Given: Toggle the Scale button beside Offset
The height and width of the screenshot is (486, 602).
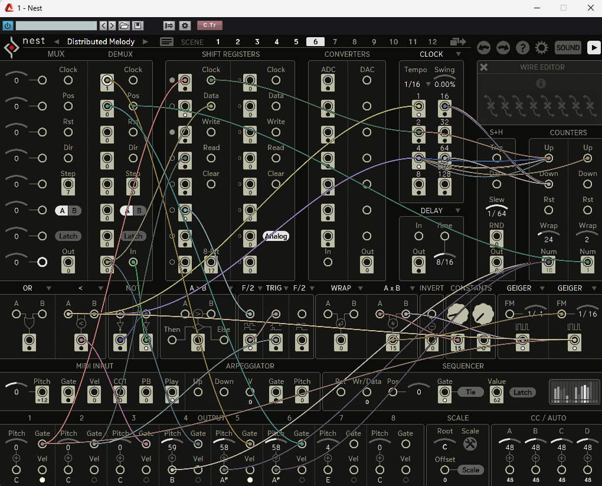Looking at the screenshot, I should tap(471, 470).
